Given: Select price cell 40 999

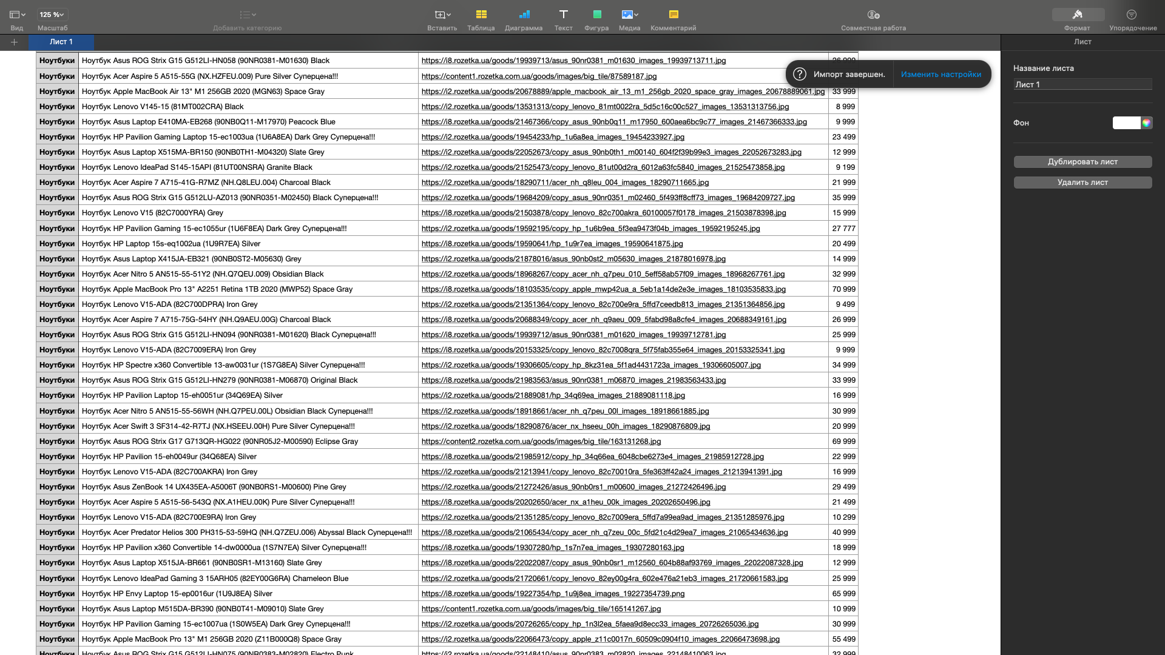Looking at the screenshot, I should 843,532.
